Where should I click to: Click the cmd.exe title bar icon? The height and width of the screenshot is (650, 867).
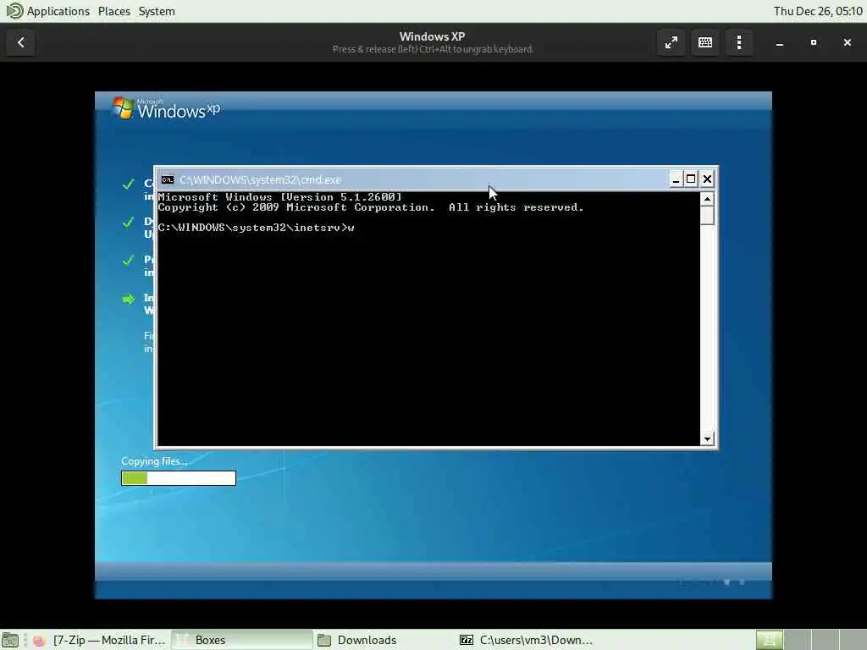tap(168, 179)
